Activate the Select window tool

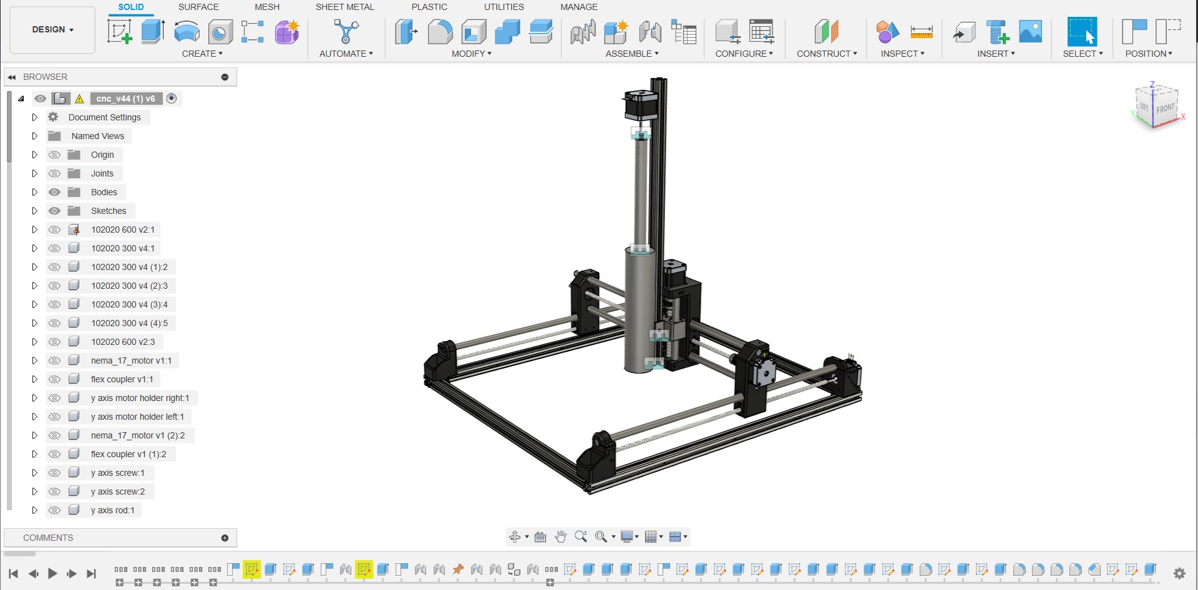point(1082,31)
